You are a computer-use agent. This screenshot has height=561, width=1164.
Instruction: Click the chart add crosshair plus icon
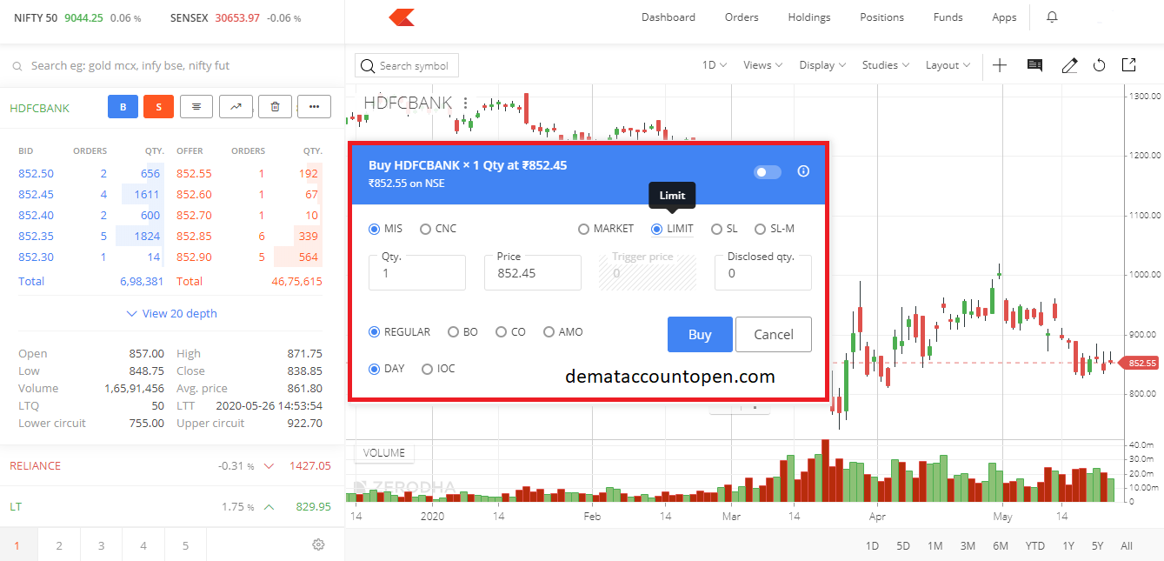coord(1000,65)
